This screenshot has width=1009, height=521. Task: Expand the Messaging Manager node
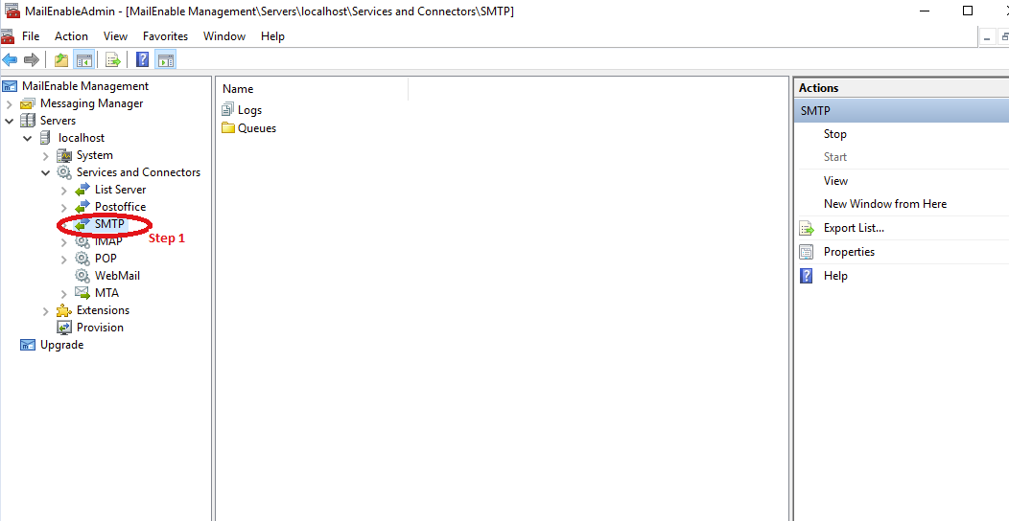click(9, 104)
